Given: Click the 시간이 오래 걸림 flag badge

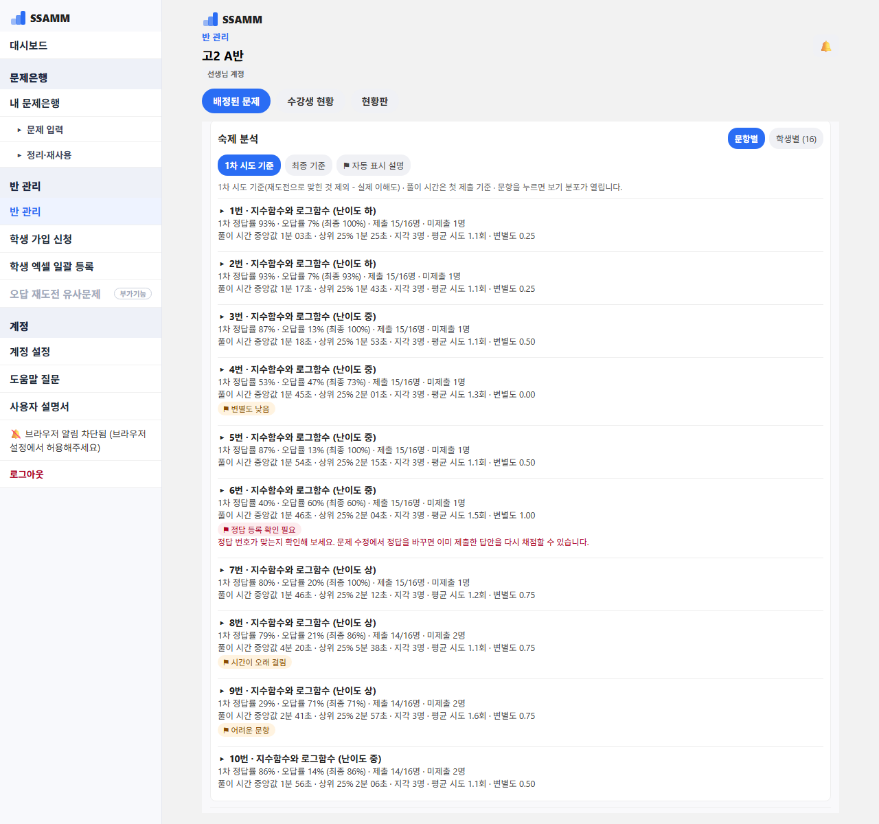Looking at the screenshot, I should pos(255,663).
